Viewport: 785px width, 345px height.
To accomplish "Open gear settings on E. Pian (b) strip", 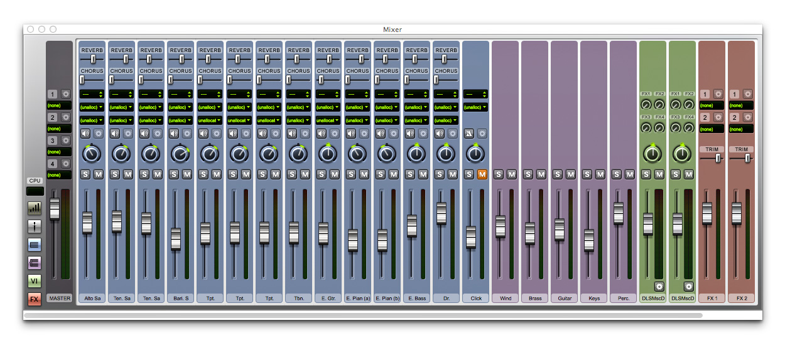I will tap(394, 134).
